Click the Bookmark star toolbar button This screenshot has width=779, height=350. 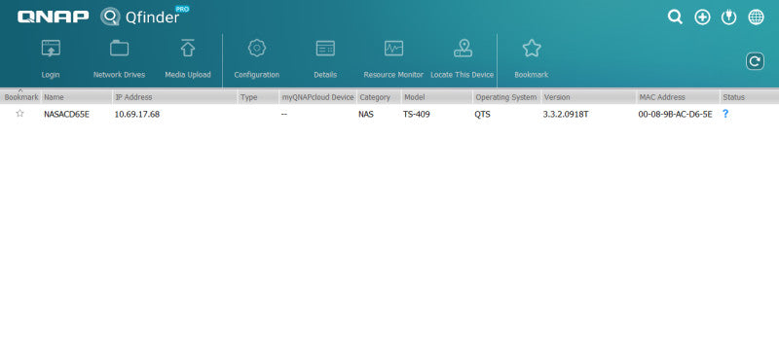(531, 58)
